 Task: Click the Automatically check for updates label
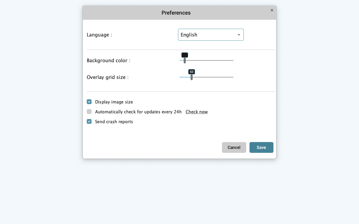coord(138,112)
